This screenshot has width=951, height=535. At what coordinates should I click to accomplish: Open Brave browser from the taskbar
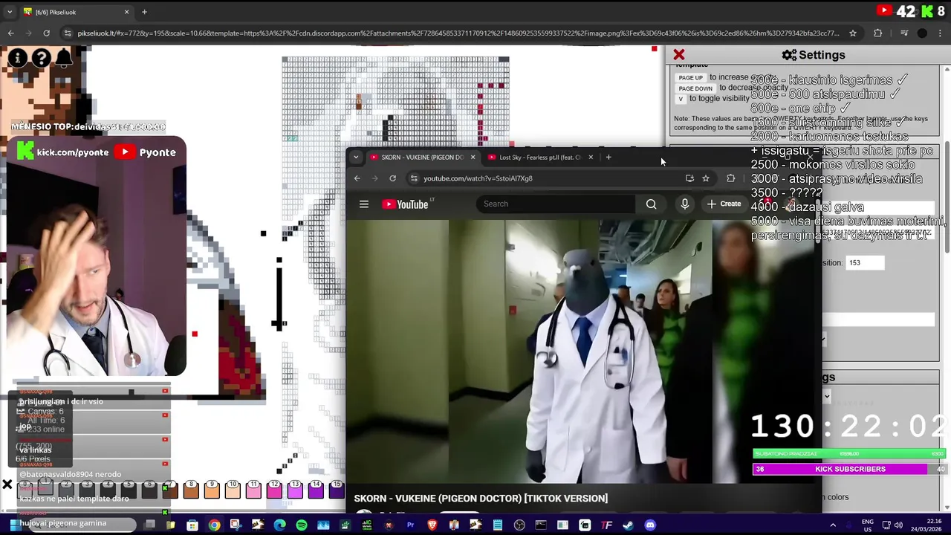[x=432, y=525]
